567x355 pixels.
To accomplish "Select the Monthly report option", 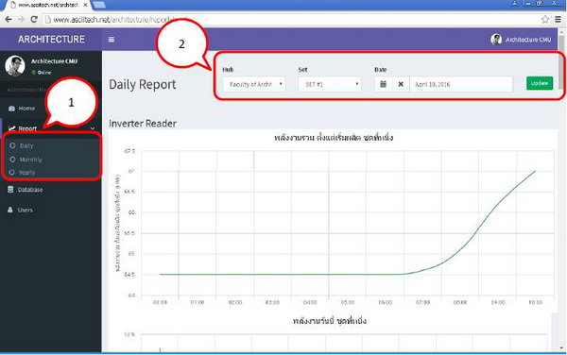I will (x=31, y=160).
